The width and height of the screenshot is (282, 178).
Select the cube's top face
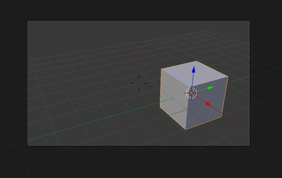pos(194,74)
